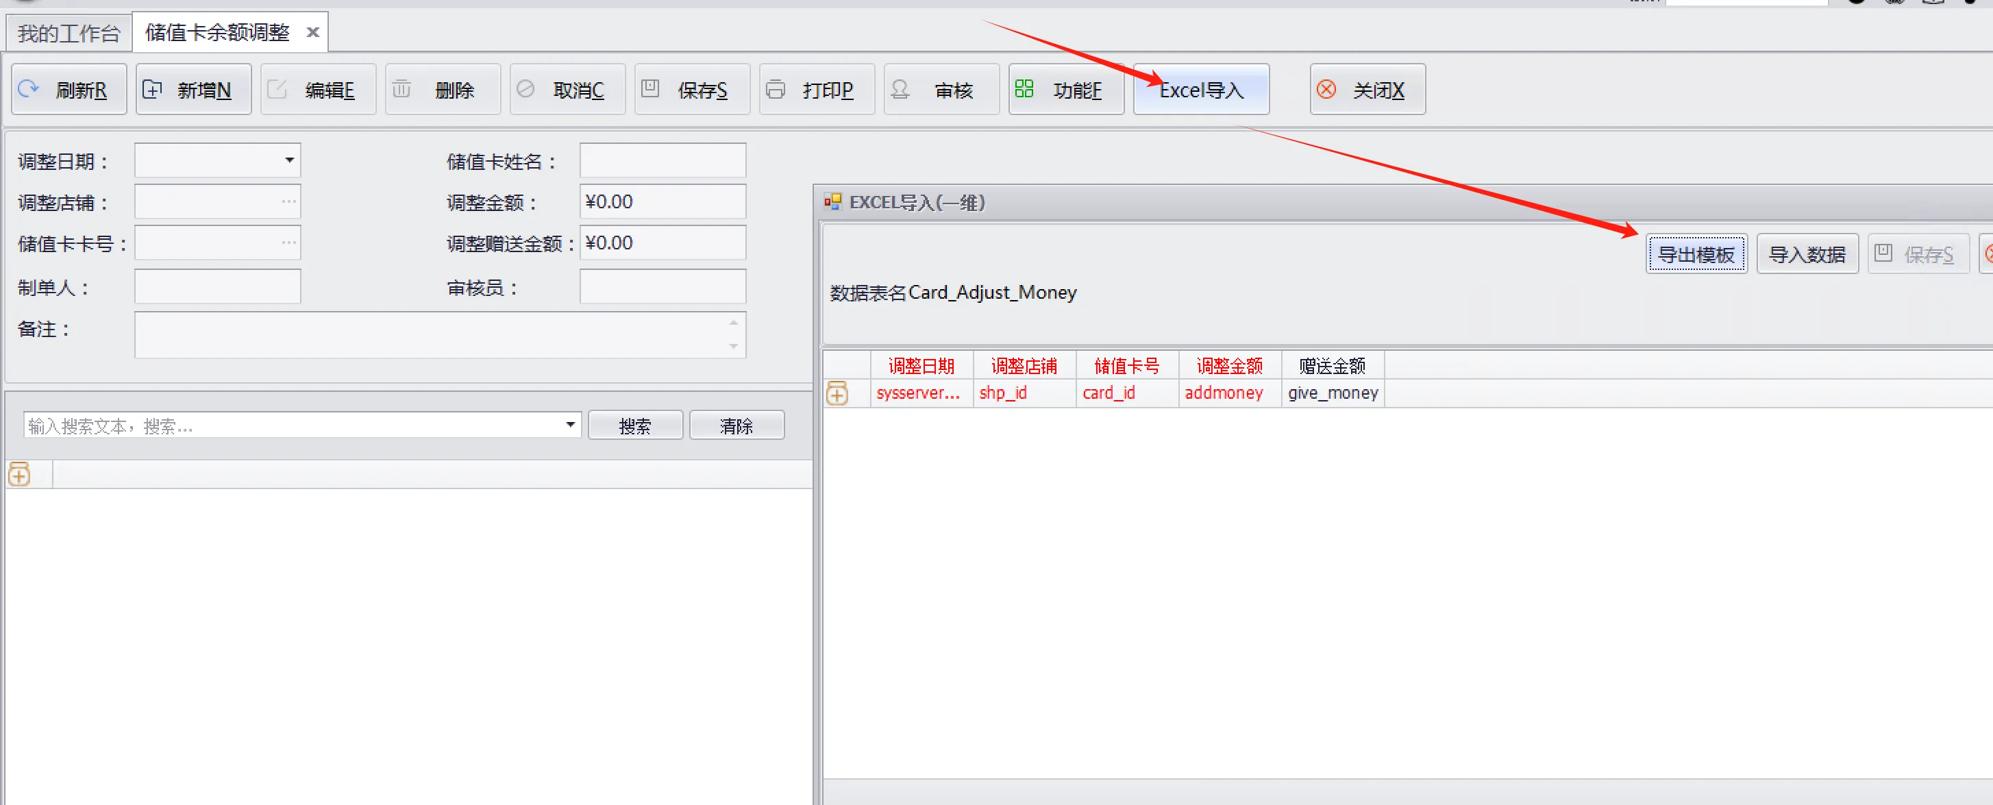Click the 导出模板 button
This screenshot has width=1993, height=805.
pyautogui.click(x=1696, y=254)
